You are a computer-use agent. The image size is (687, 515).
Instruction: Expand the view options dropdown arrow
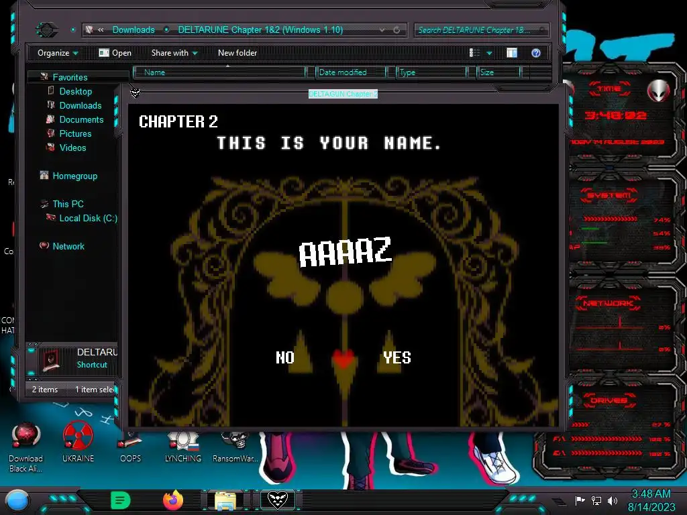(x=489, y=54)
